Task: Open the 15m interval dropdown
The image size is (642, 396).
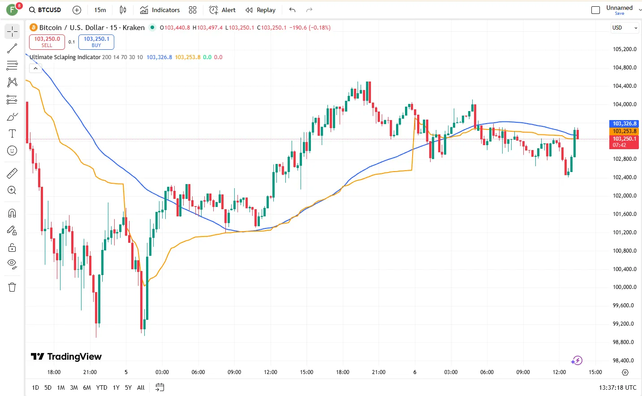Action: point(100,9)
